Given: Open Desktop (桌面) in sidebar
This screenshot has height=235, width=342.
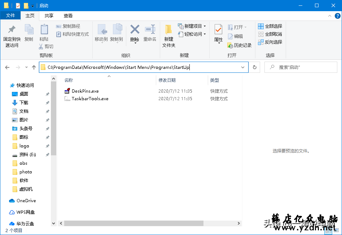Looking at the screenshot, I should pos(20,94).
